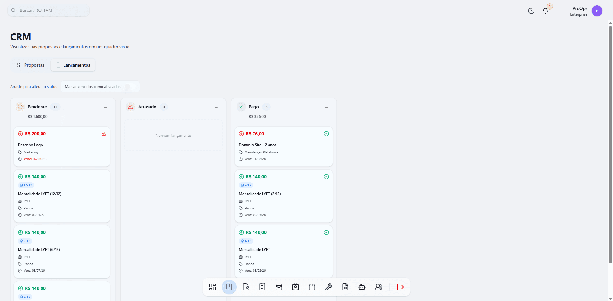Select the Kanban board view icon

[x=229, y=287]
